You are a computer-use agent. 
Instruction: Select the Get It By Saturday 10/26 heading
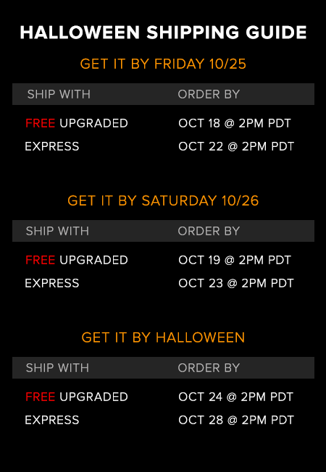click(163, 201)
